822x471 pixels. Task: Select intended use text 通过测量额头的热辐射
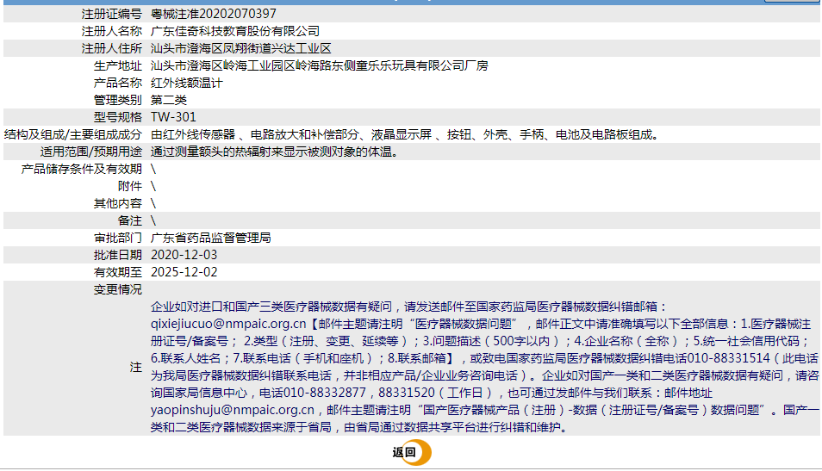(x=277, y=152)
